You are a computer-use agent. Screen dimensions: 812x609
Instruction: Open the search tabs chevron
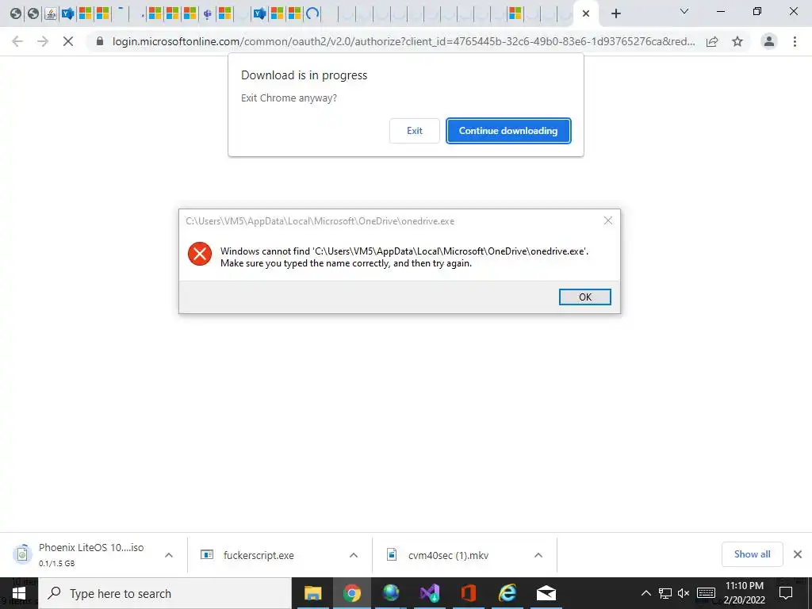coord(684,11)
